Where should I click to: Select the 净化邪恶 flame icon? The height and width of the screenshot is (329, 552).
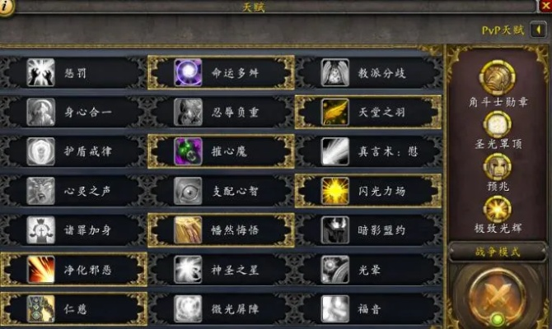pos(41,270)
